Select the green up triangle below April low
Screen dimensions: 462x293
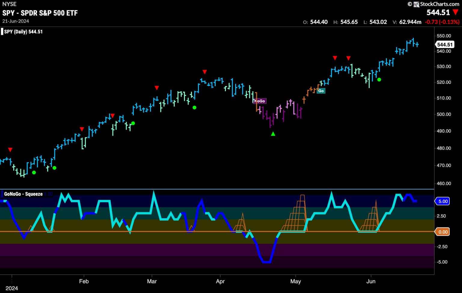pos(273,134)
